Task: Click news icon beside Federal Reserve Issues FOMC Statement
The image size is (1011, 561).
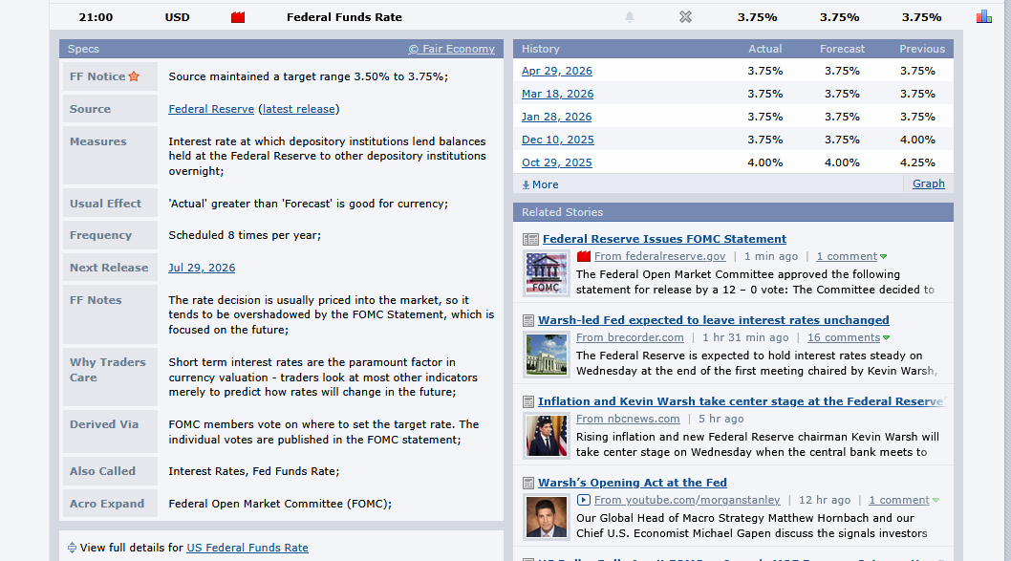Action: tap(530, 239)
